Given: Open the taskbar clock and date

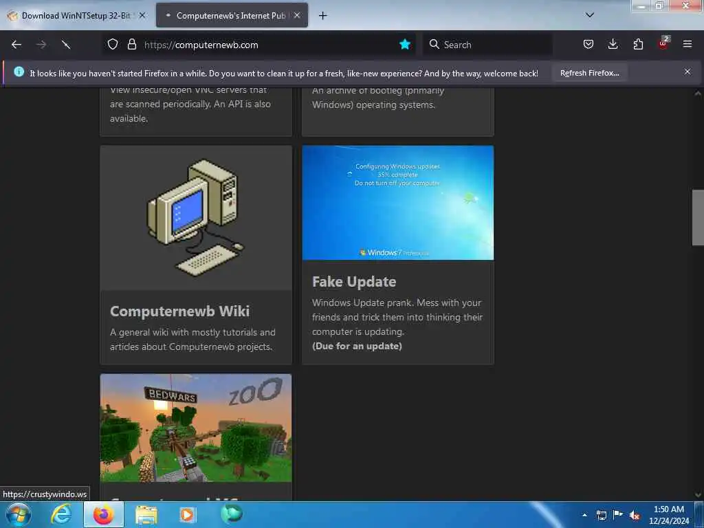Looking at the screenshot, I should pyautogui.click(x=668, y=515).
